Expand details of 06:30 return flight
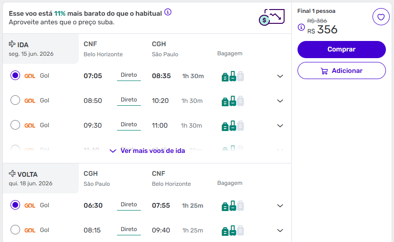This screenshot has width=394, height=242. [x=280, y=206]
